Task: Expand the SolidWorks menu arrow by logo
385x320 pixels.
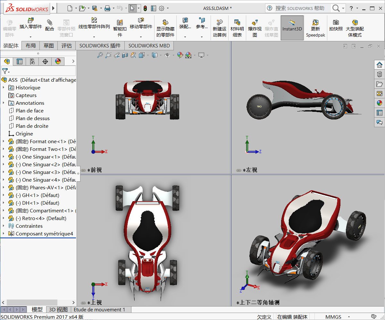Action: click(x=53, y=8)
